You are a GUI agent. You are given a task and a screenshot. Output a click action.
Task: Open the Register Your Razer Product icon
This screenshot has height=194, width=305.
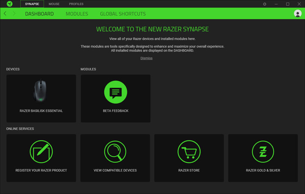(x=41, y=152)
